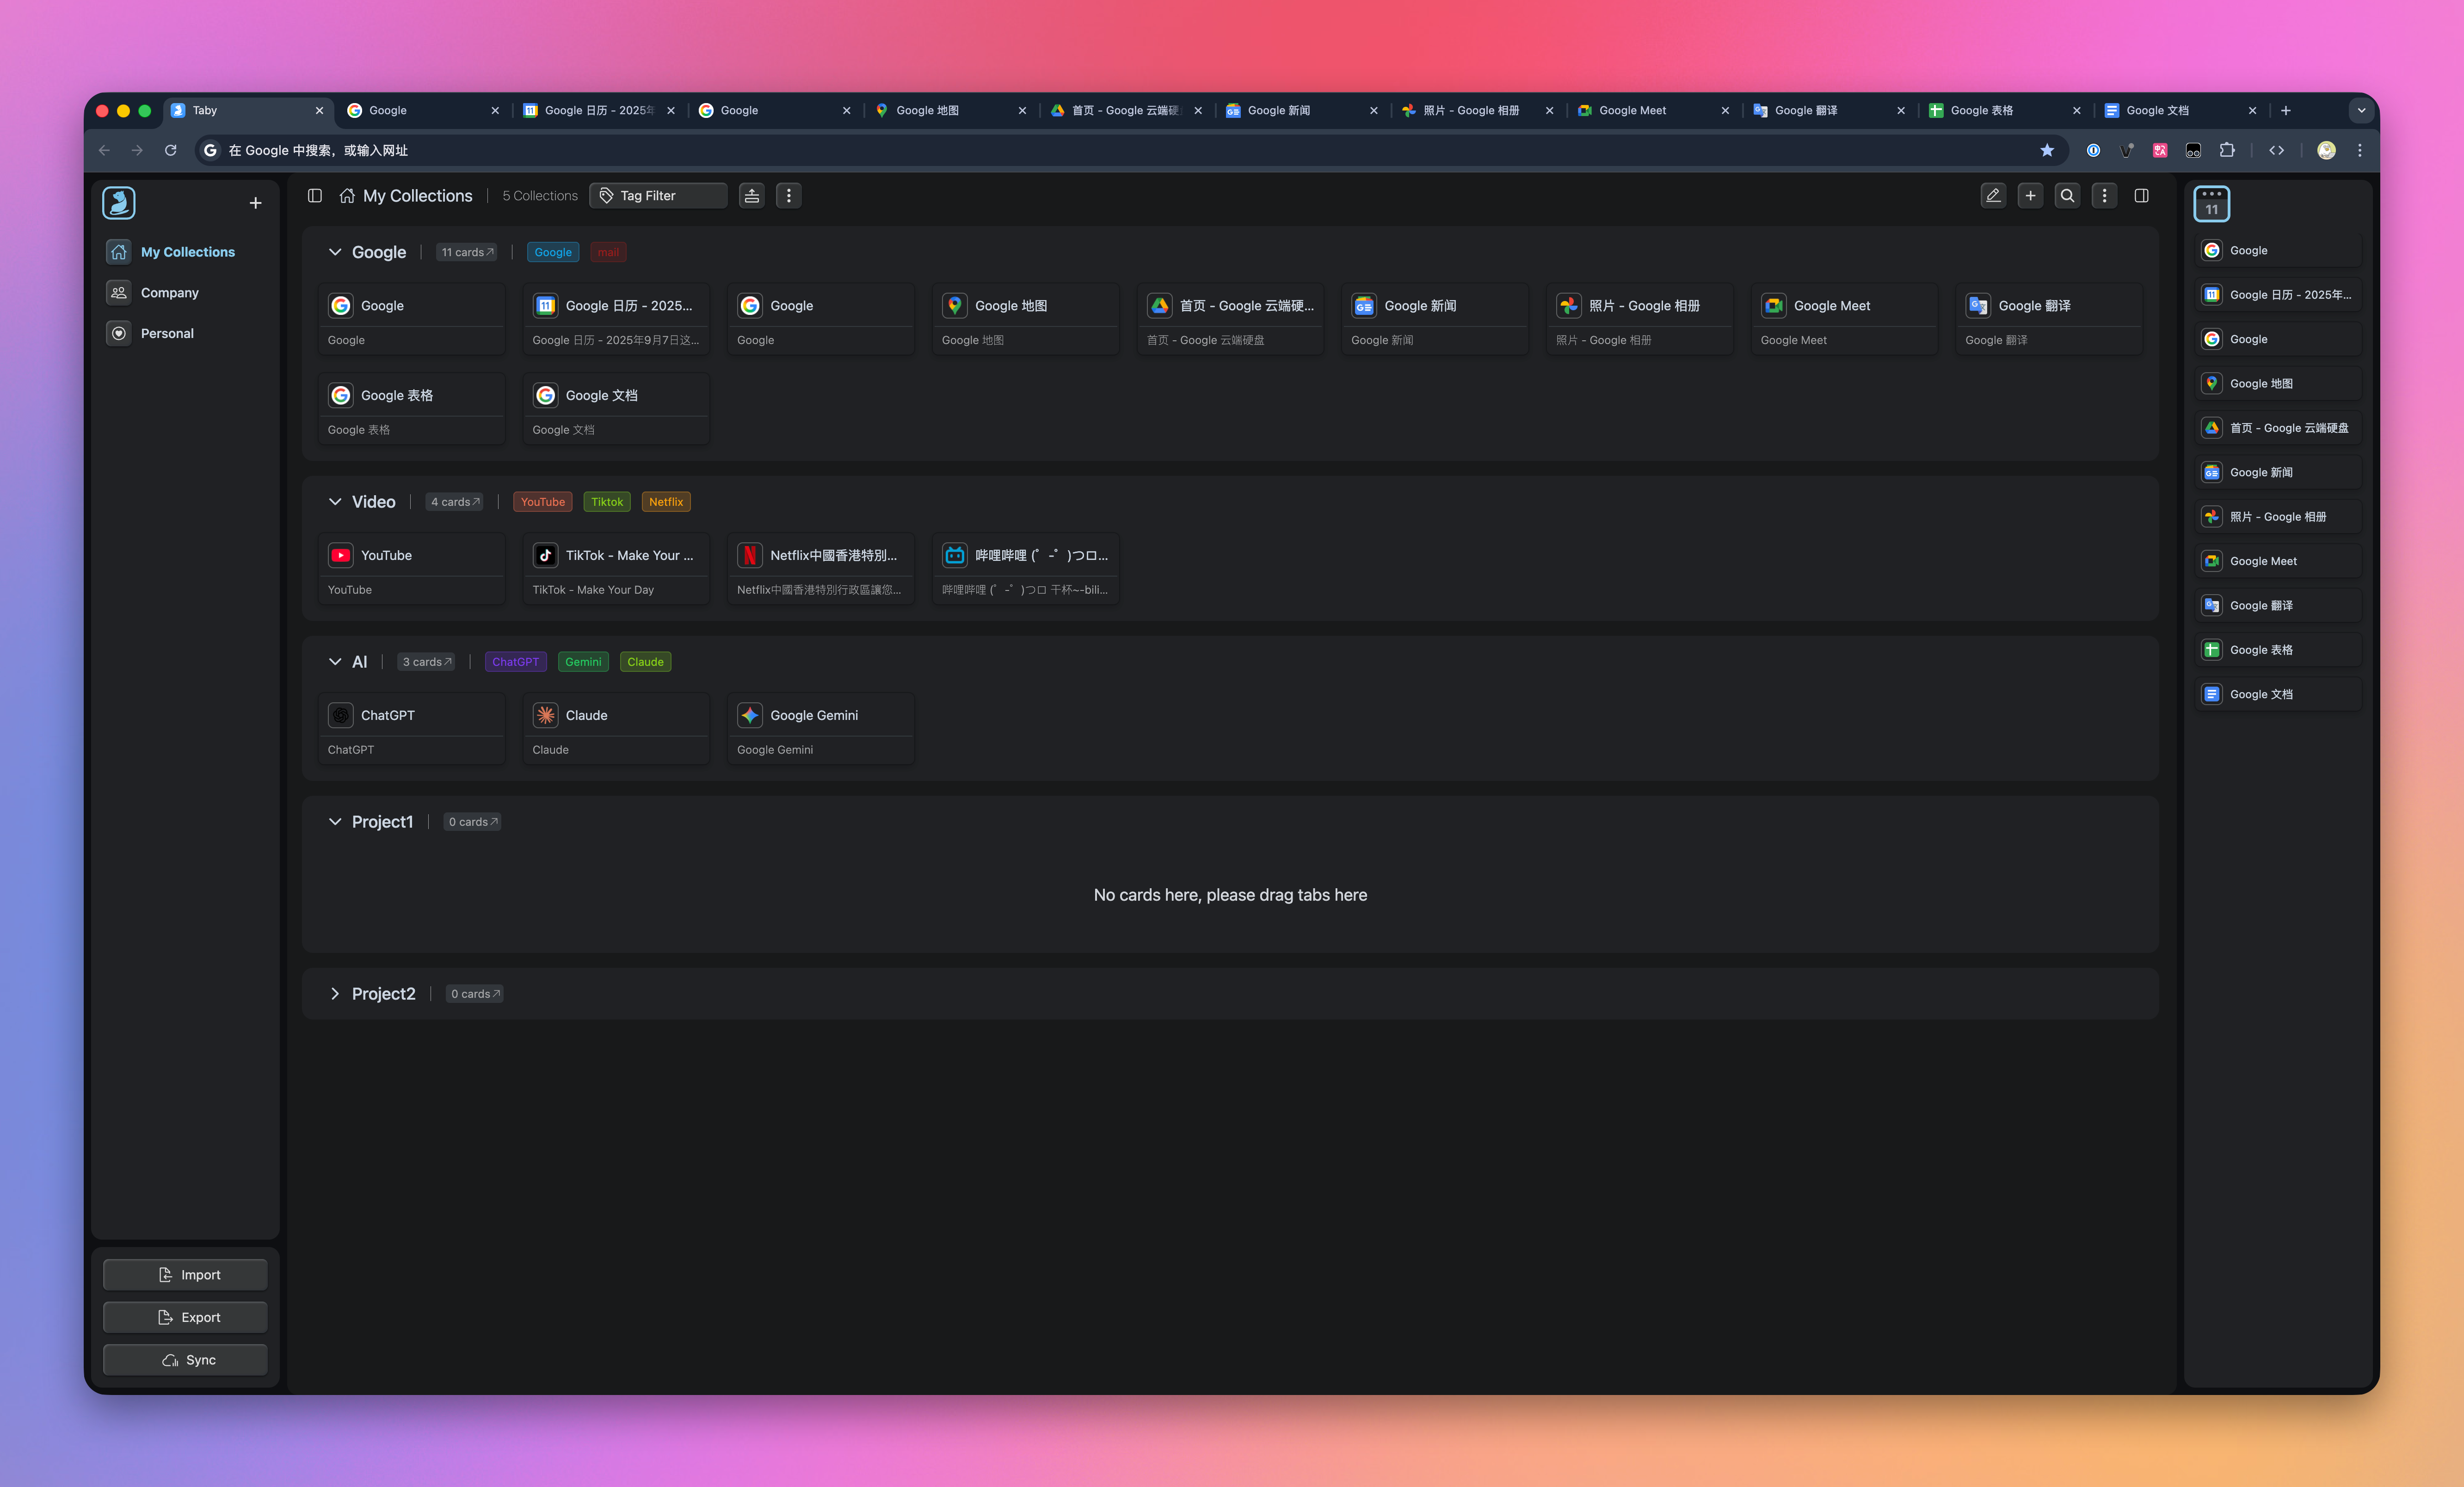Toggle the left sidebar panel icon
This screenshot has height=1487, width=2464.
click(x=314, y=196)
